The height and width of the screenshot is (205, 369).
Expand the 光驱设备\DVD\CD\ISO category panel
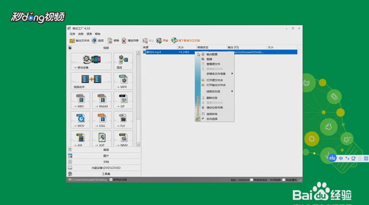104,168
